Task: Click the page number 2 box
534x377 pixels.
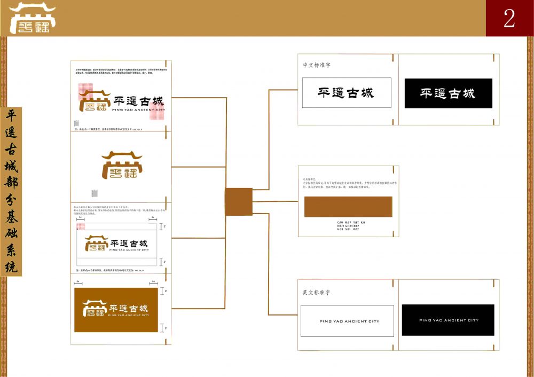Action: click(509, 18)
